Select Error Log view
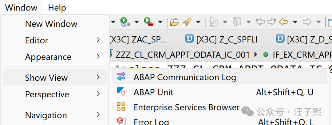 click(219, 121)
